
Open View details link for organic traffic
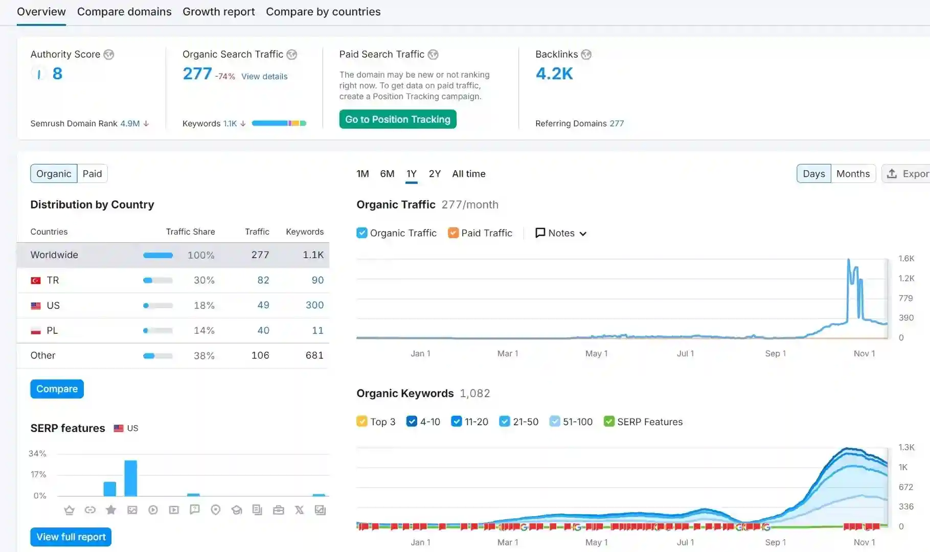point(264,77)
